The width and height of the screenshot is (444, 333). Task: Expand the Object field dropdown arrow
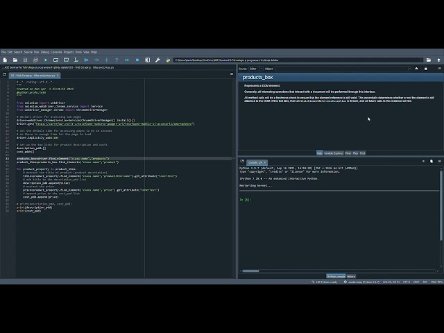[x=409, y=69]
